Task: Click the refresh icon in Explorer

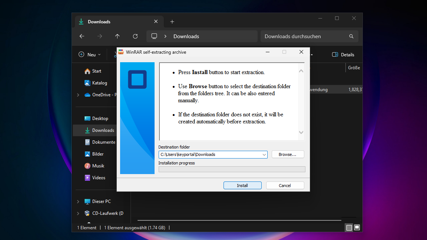Action: pyautogui.click(x=135, y=36)
